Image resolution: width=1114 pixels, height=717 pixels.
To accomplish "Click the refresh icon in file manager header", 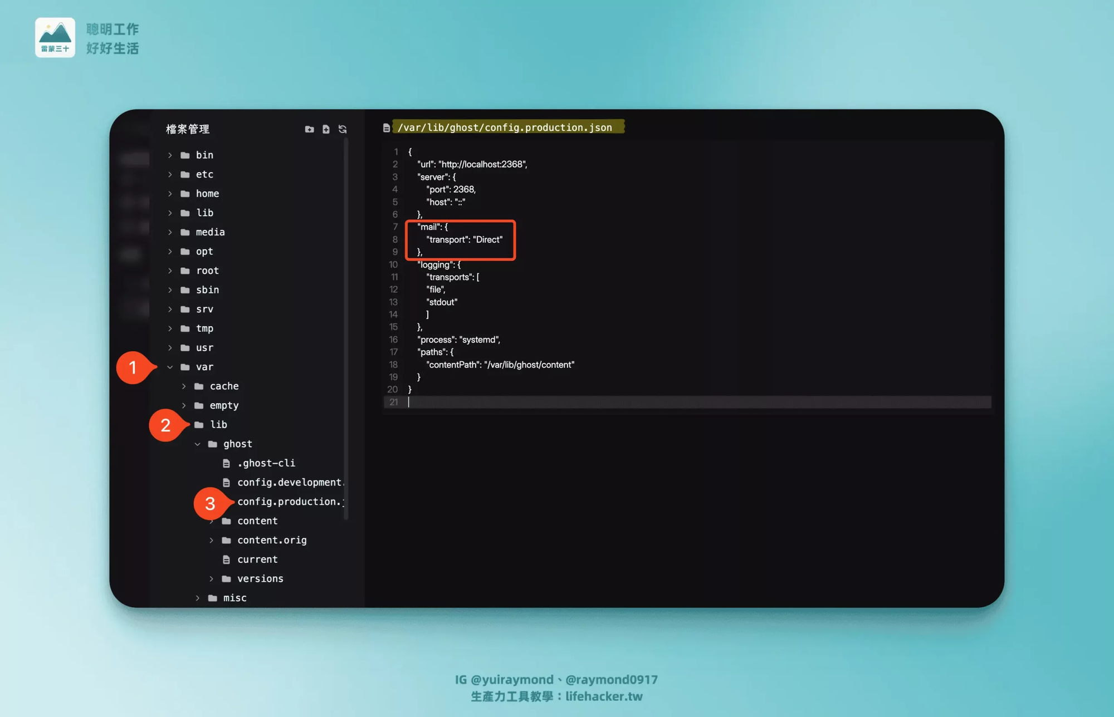I will (x=343, y=129).
